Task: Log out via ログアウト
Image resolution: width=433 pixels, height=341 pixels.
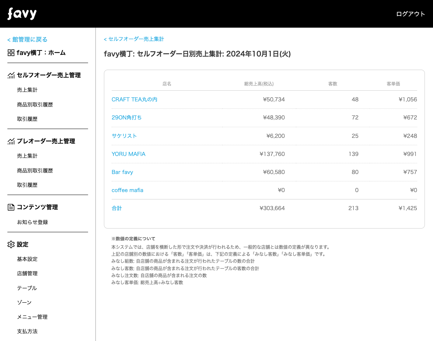Action: click(411, 14)
